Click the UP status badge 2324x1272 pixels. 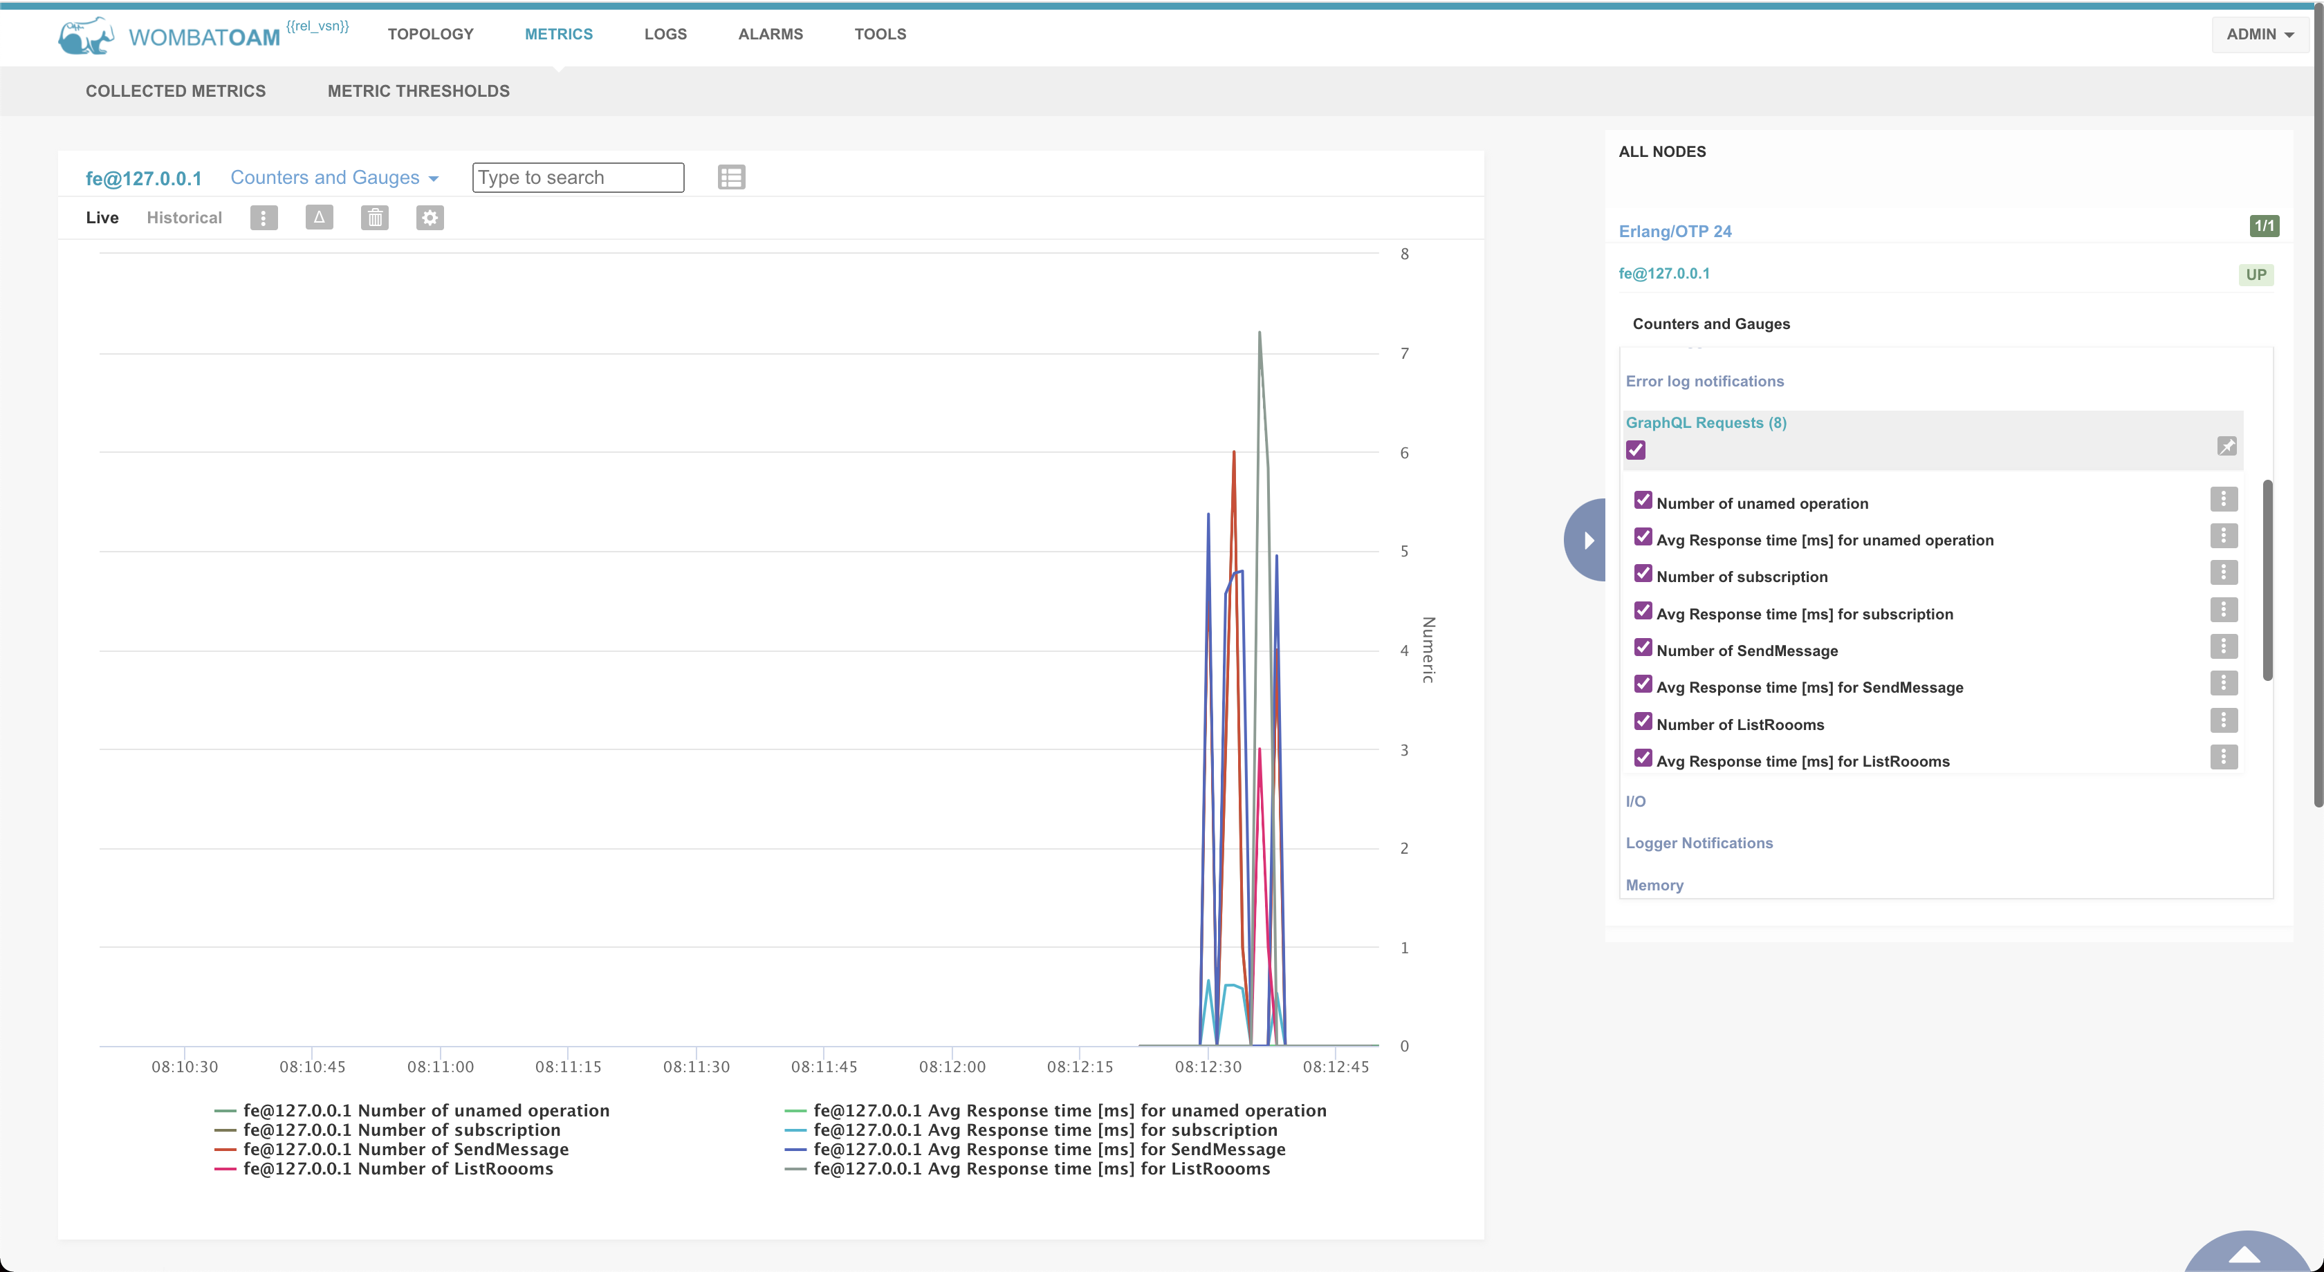pos(2256,275)
